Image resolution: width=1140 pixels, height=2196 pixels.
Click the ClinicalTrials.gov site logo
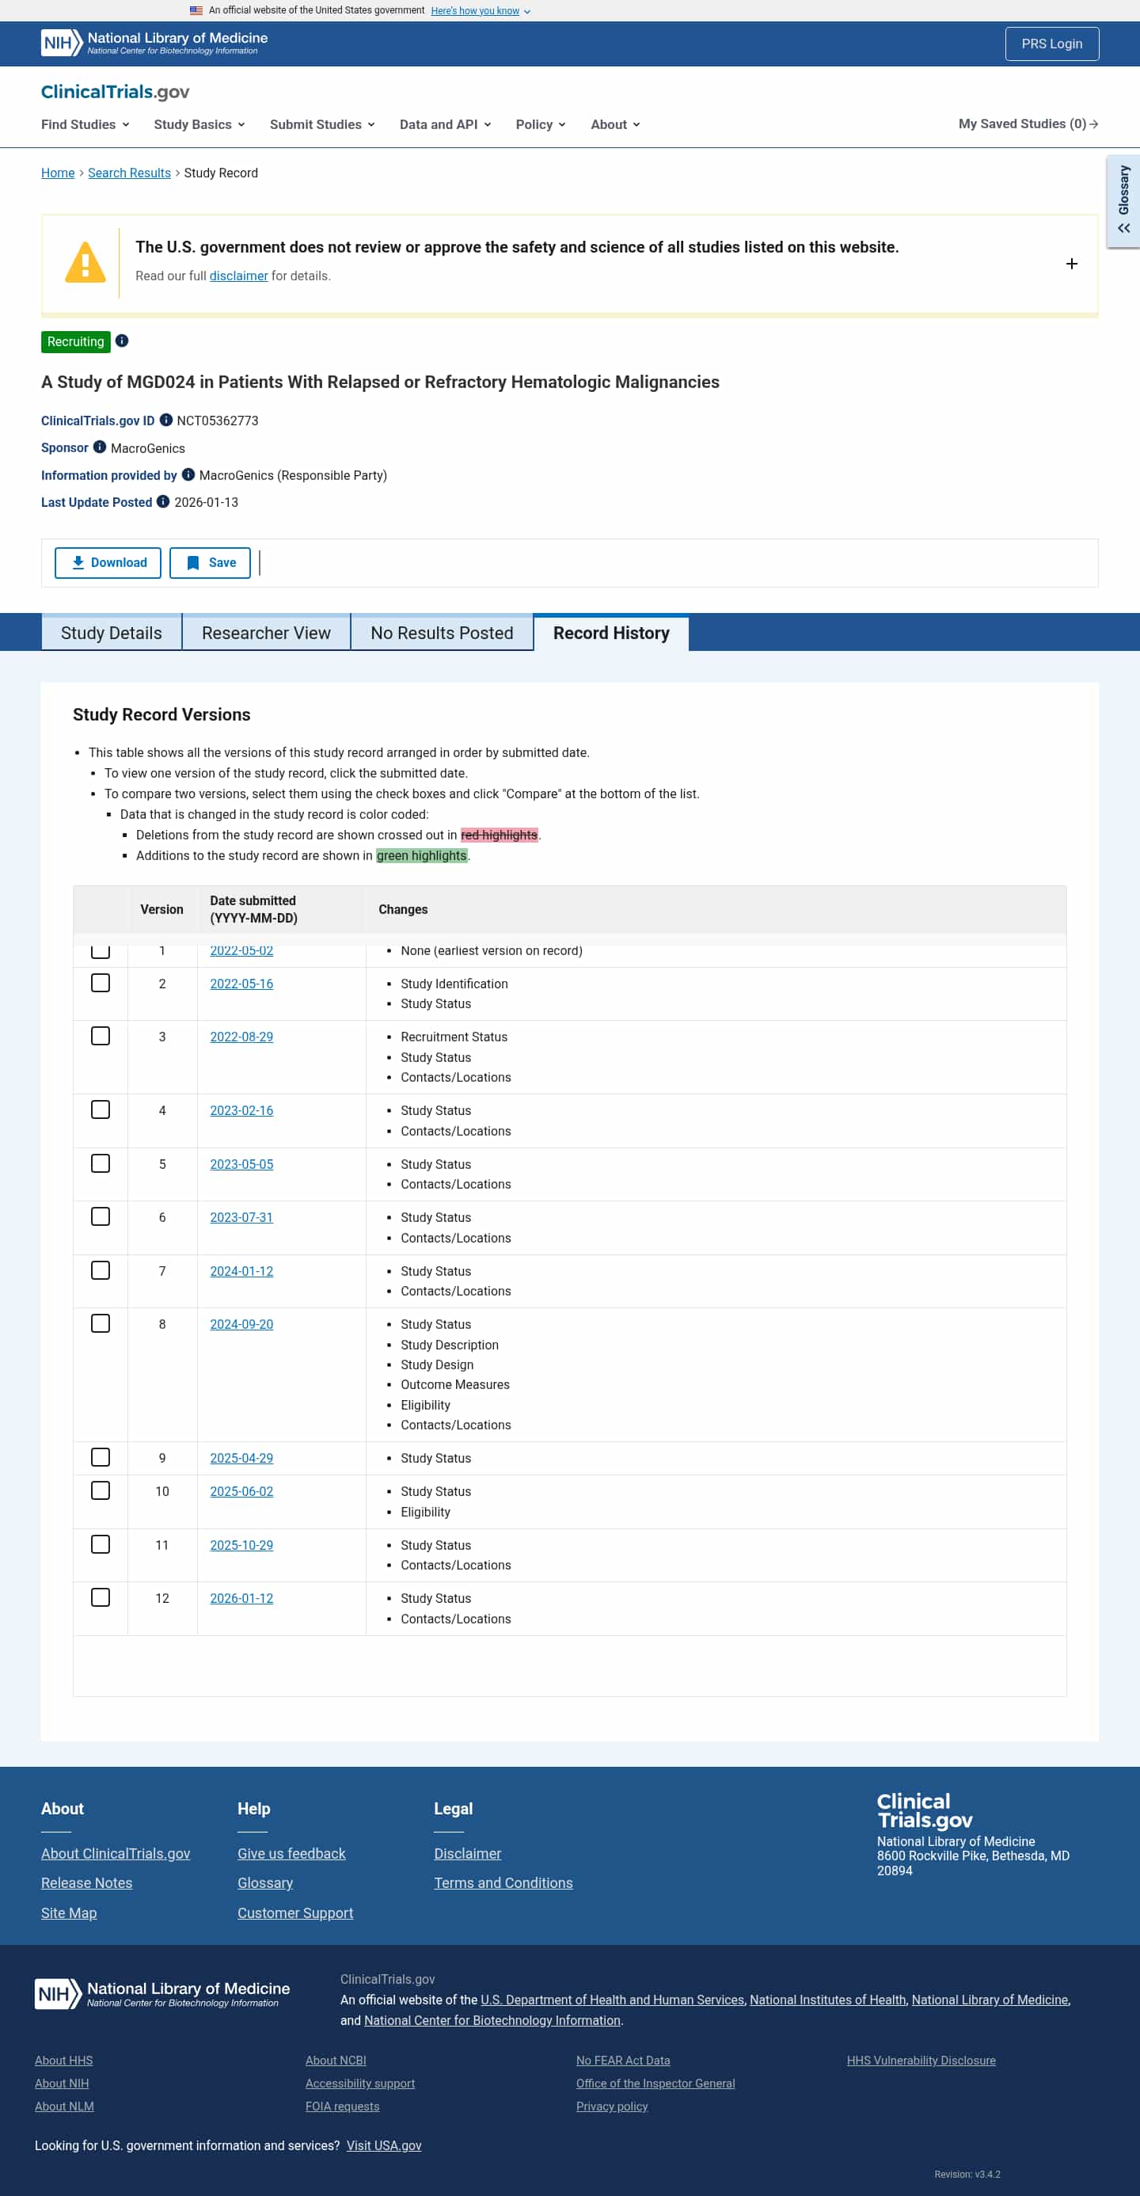click(115, 92)
